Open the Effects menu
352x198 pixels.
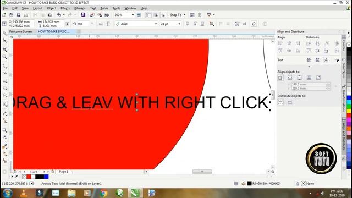[65, 8]
